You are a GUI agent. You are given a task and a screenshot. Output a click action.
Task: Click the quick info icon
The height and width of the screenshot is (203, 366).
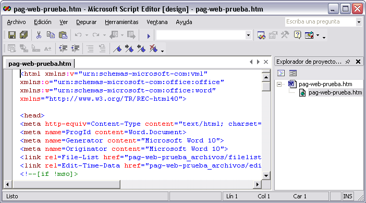[x=35, y=49]
